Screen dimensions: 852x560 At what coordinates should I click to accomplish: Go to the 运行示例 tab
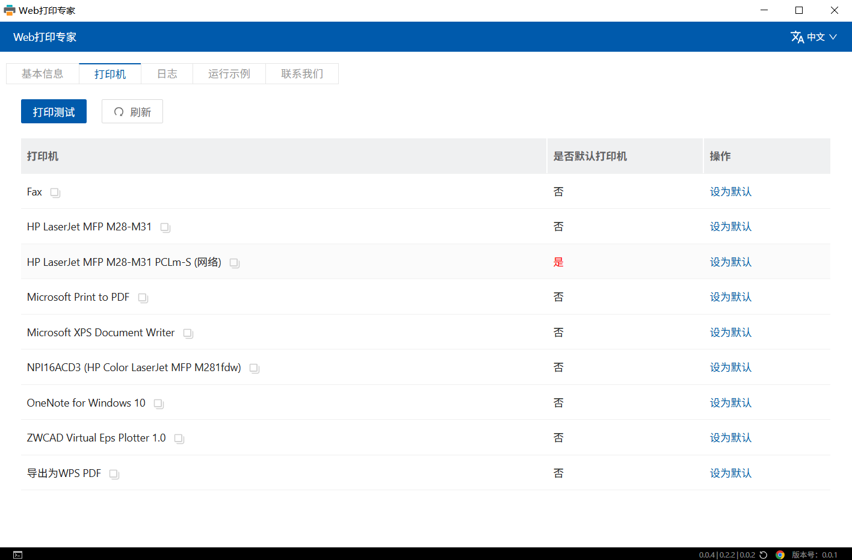[x=229, y=74]
